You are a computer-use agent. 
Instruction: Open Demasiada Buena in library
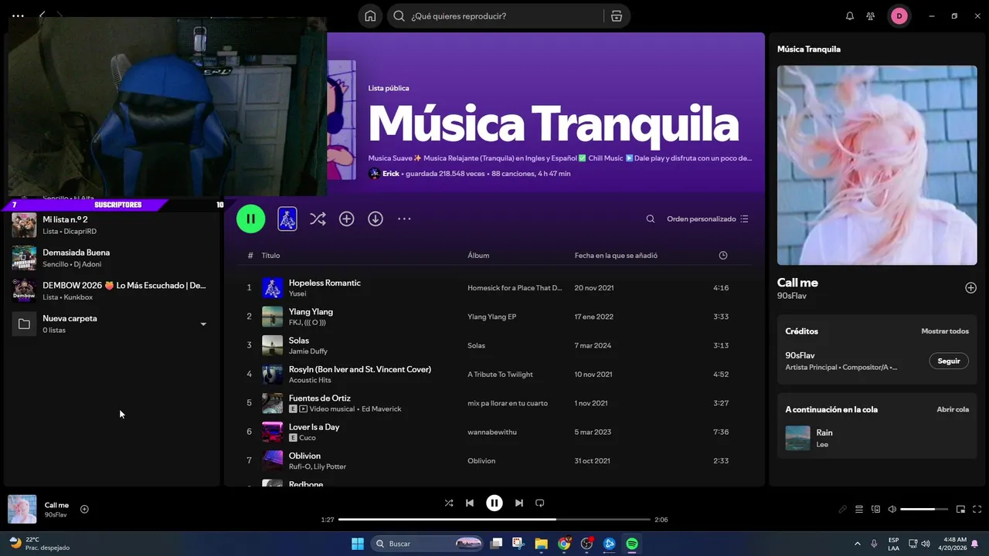pyautogui.click(x=112, y=258)
